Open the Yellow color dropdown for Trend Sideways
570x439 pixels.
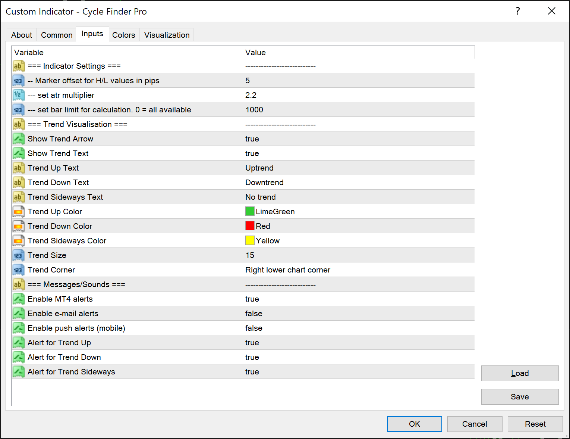click(359, 241)
